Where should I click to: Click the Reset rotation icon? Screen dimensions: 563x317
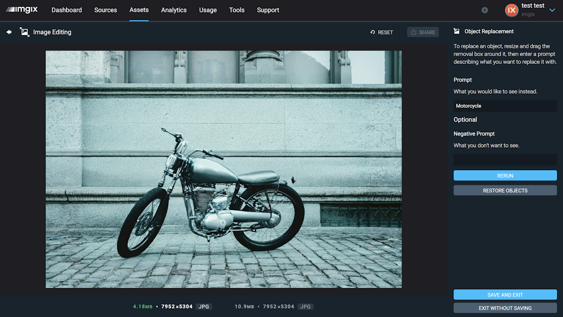coord(372,32)
